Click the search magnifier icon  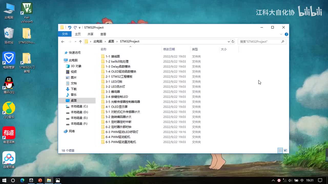[283, 41]
